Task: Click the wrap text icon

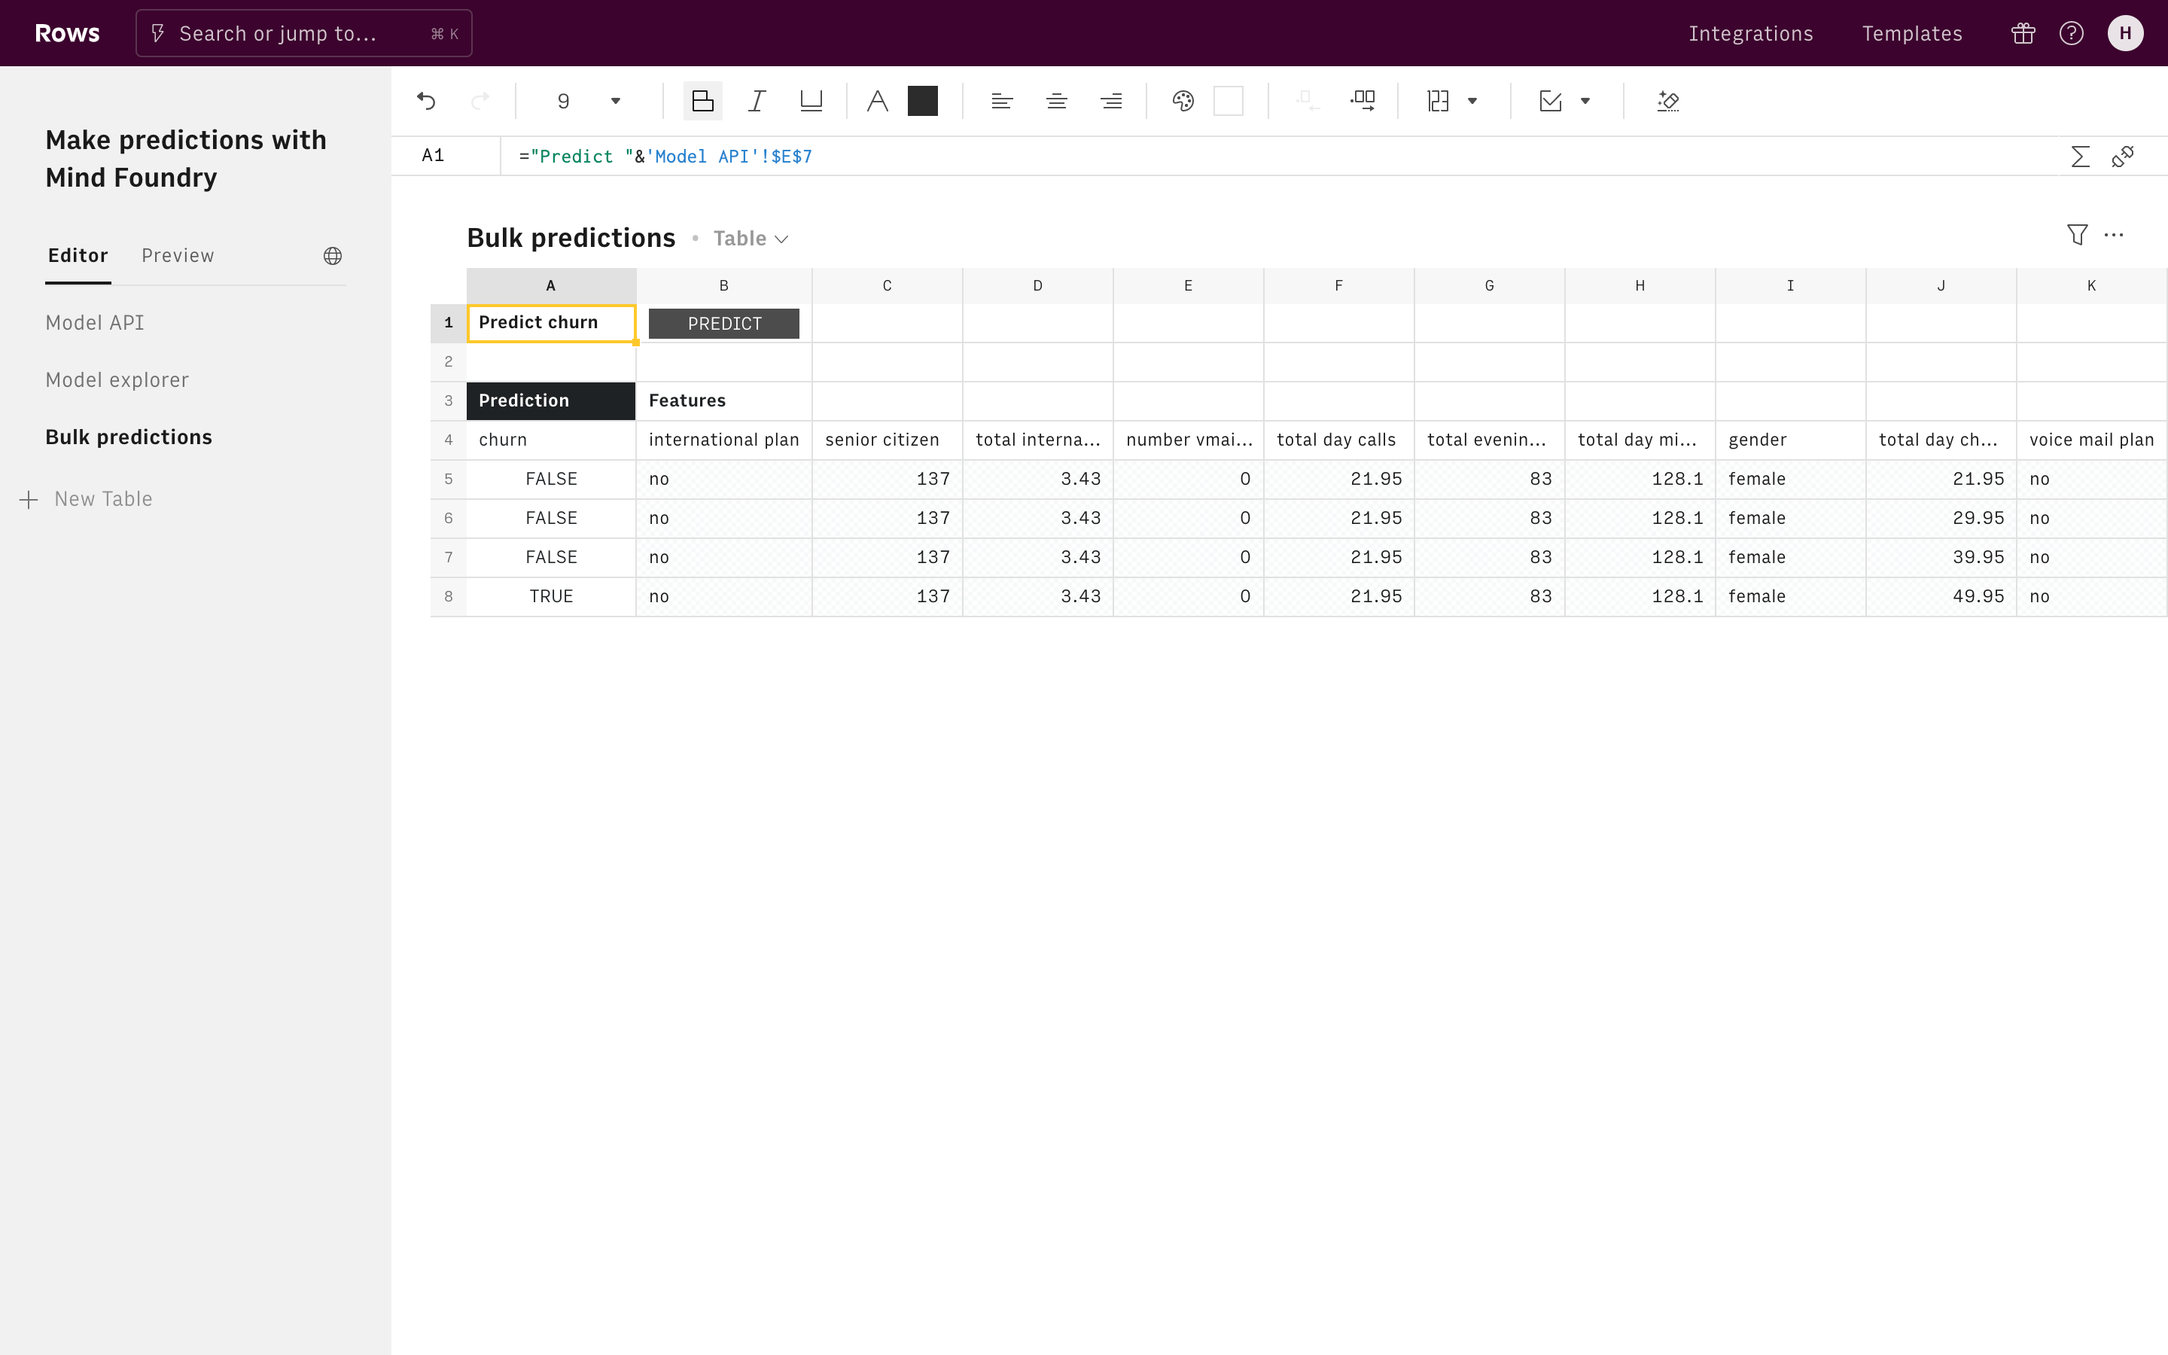Action: coord(1308,102)
